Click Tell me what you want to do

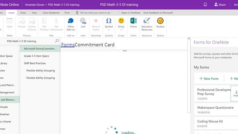[x=95, y=13]
